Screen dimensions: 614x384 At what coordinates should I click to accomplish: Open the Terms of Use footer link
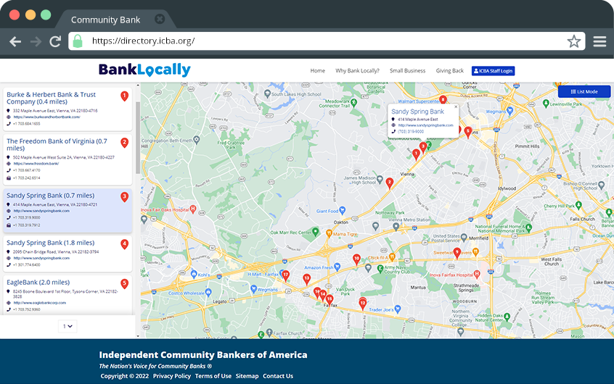tap(213, 376)
